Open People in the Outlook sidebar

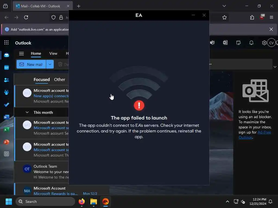(7, 80)
